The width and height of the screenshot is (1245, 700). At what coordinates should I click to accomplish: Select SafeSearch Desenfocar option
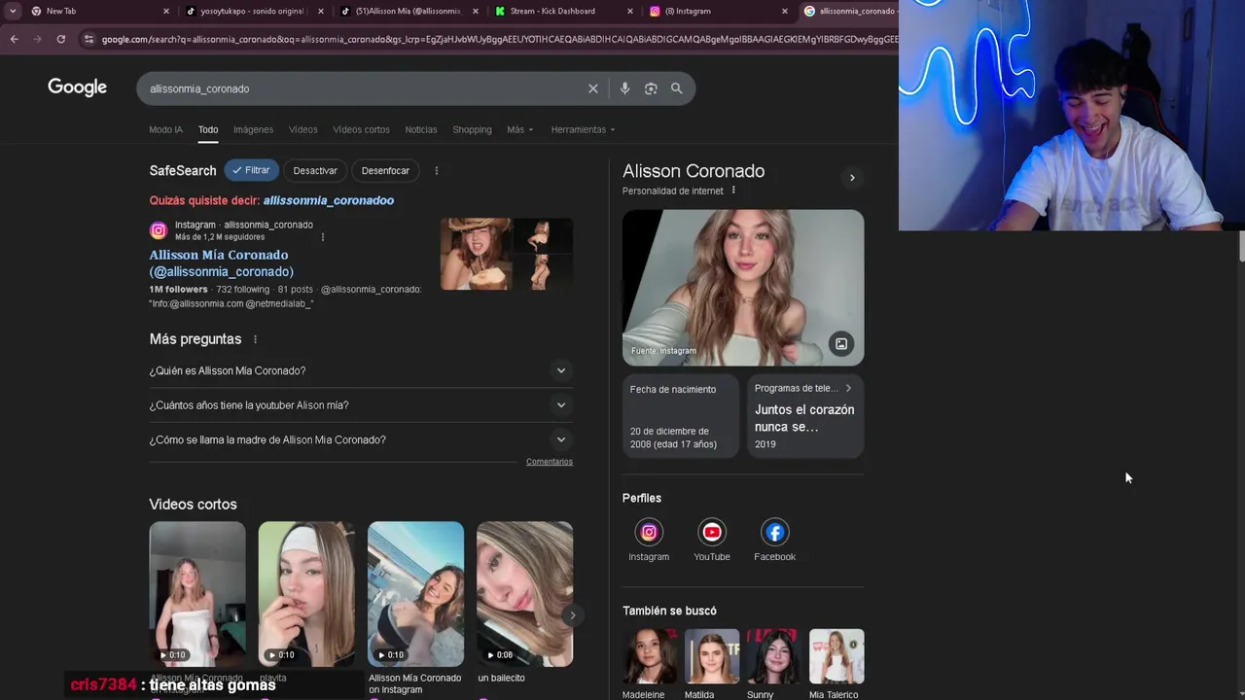[385, 170]
